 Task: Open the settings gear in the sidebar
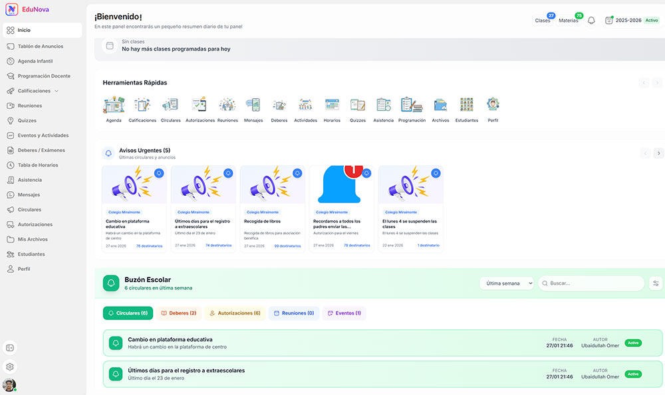point(10,366)
